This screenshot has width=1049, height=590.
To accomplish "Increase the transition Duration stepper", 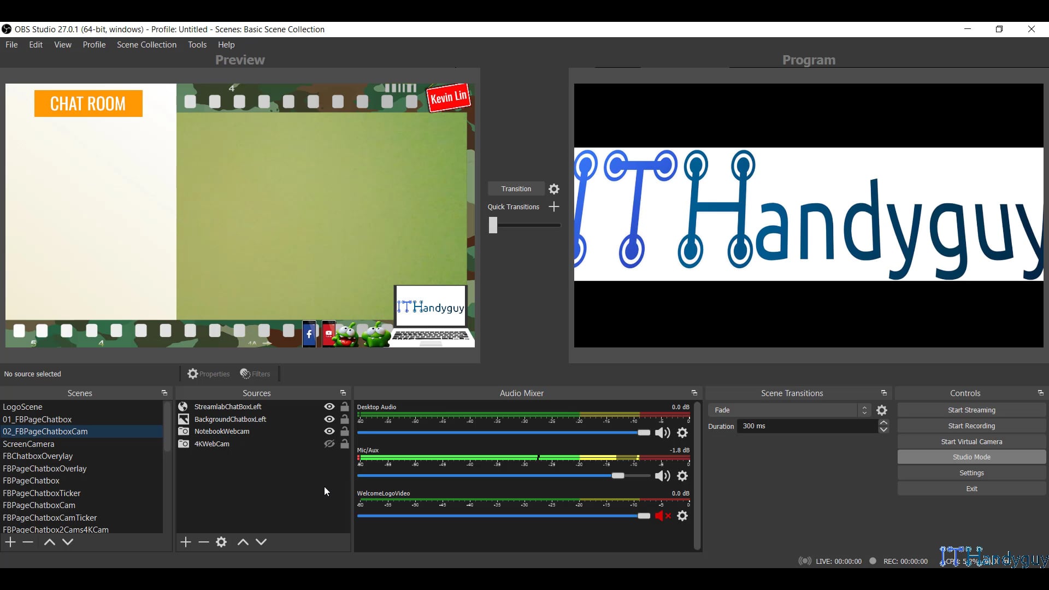I will pos(883,423).
